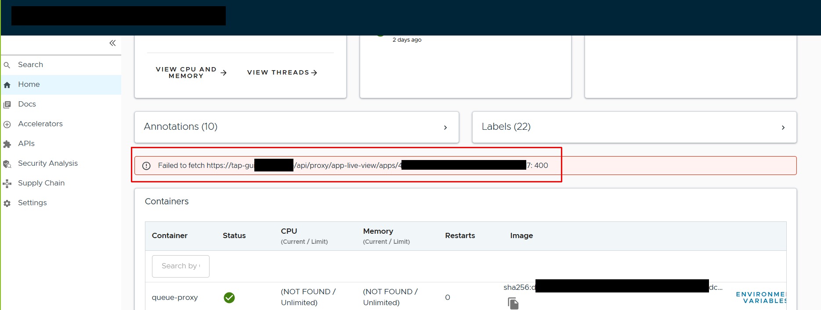Viewport: 821px width, 310px height.
Task: Click the container search input field
Action: pyautogui.click(x=181, y=266)
